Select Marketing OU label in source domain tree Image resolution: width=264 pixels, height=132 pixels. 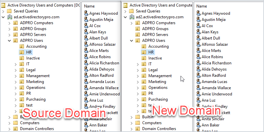35,82
